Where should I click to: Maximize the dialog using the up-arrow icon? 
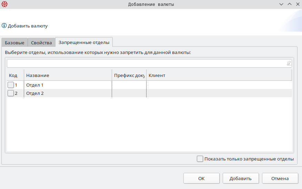click(x=290, y=4)
